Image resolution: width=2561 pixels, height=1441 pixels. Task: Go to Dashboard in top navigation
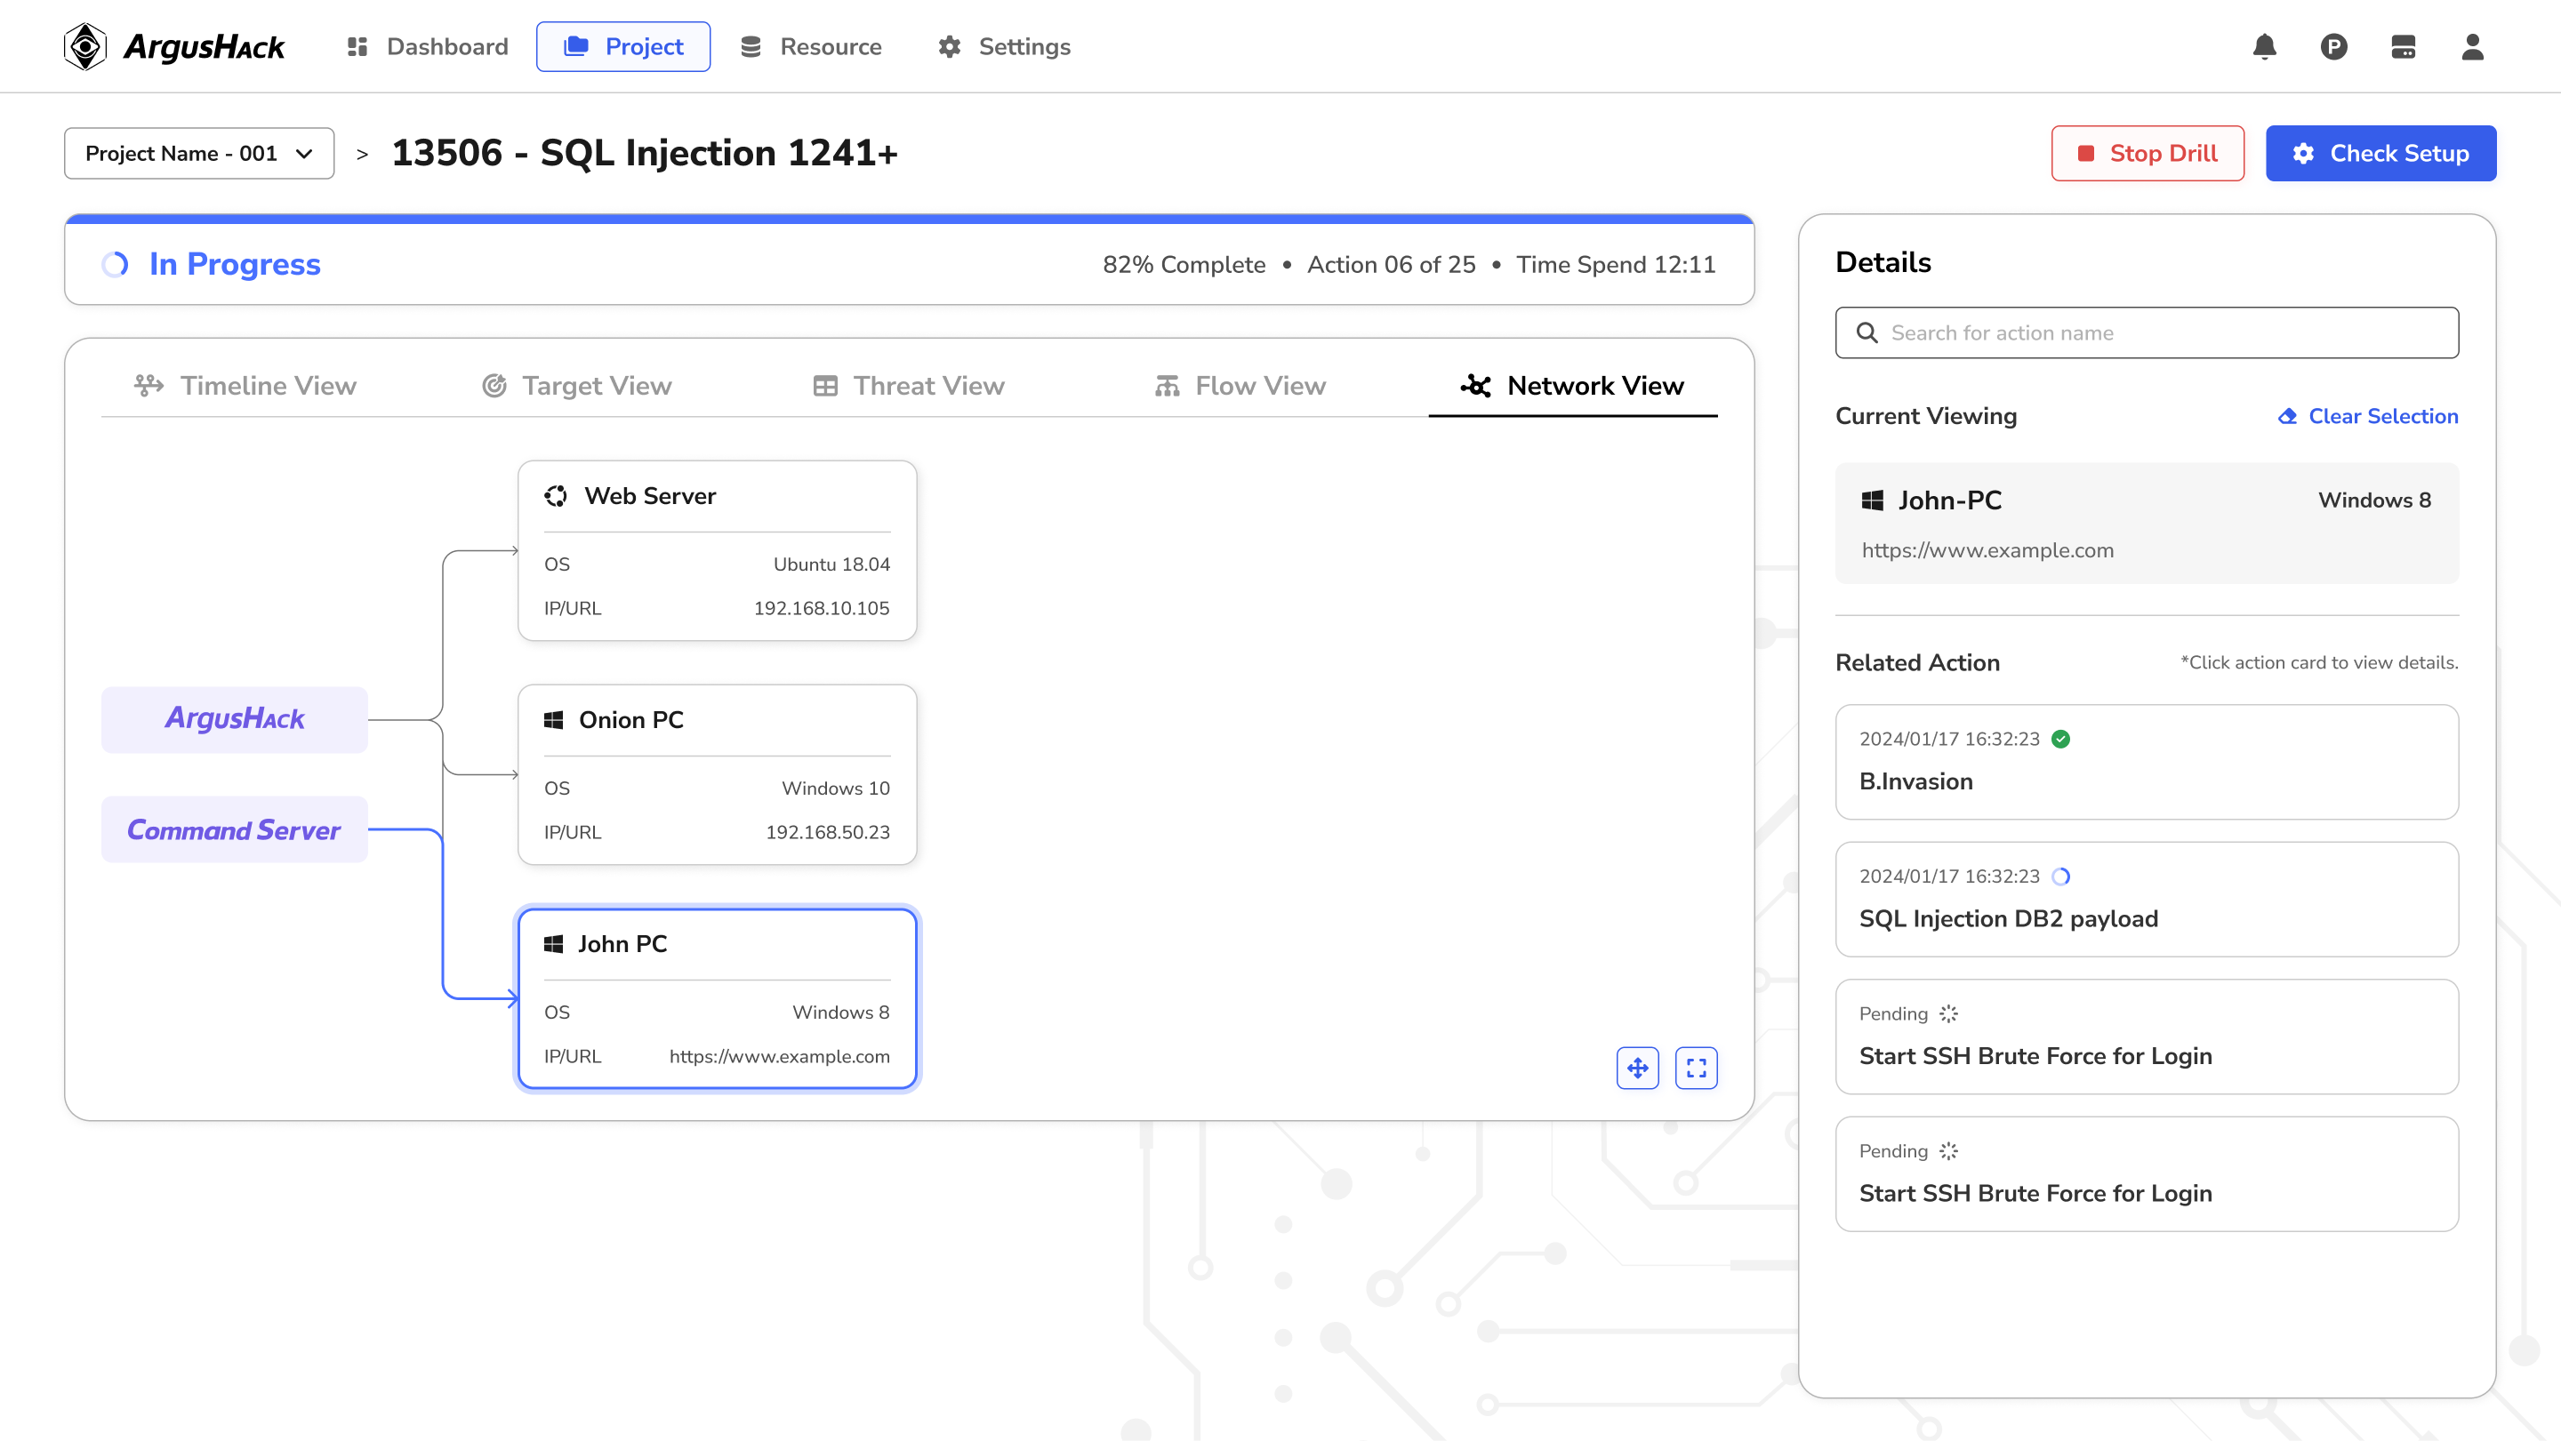(428, 47)
